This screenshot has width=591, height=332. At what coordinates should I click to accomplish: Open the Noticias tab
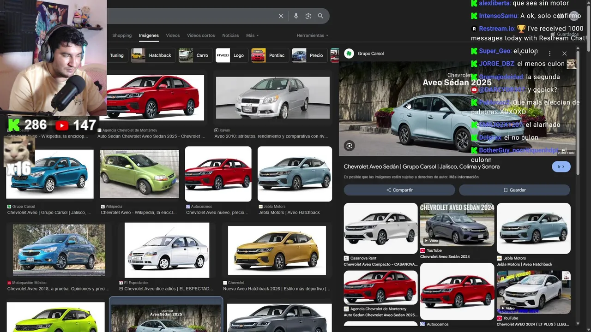coord(230,36)
